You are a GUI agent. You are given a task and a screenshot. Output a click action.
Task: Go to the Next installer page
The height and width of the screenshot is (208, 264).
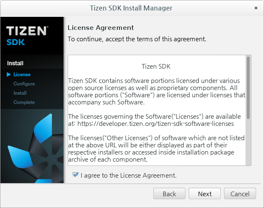205,194
